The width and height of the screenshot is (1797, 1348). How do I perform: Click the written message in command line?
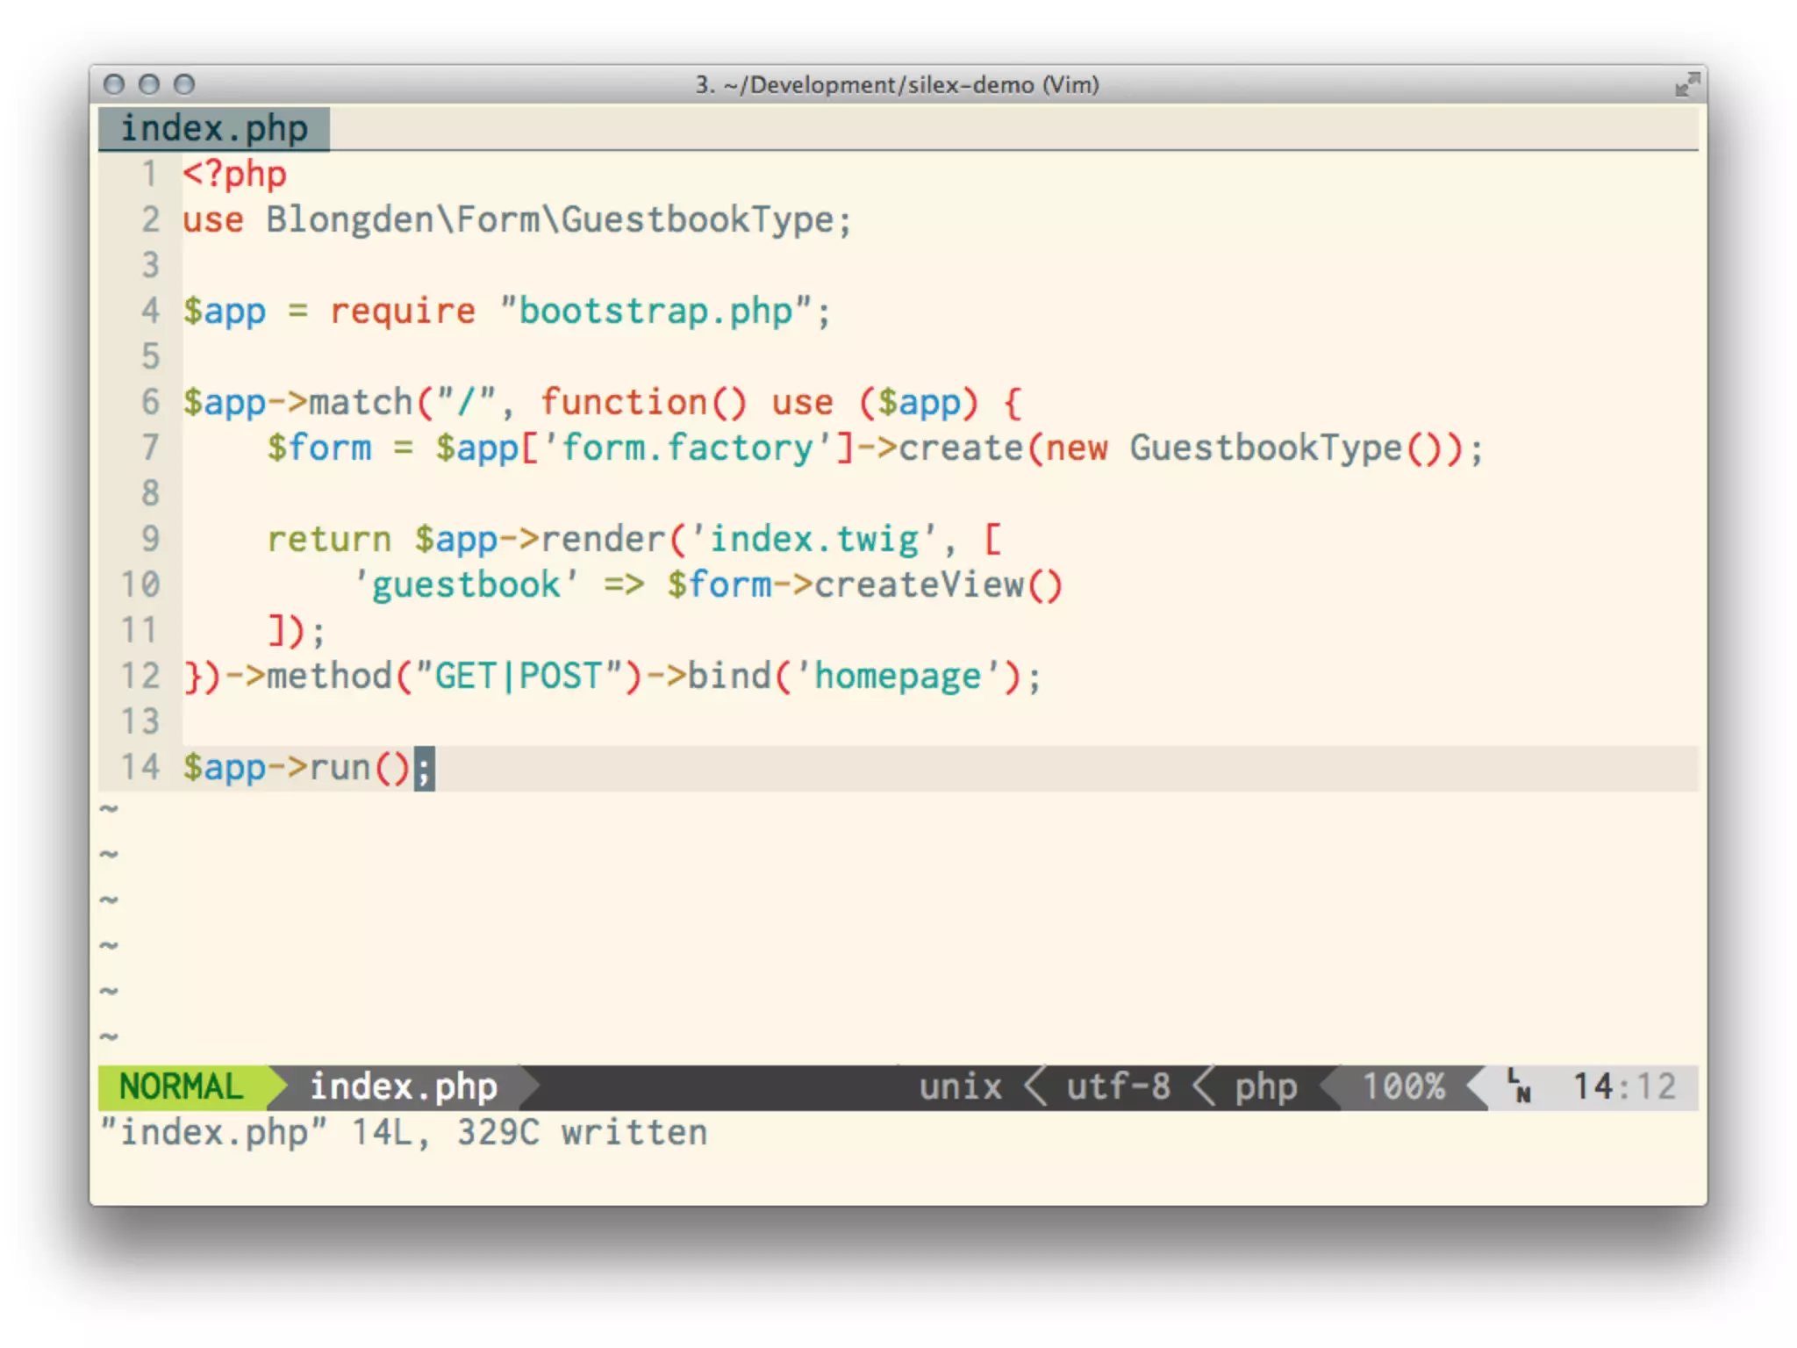pos(634,1132)
